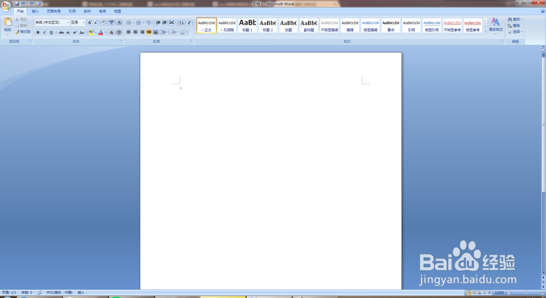This screenshot has height=298, width=546.
Task: Toggle strikethrough abc formatting
Action: pyautogui.click(x=61, y=32)
